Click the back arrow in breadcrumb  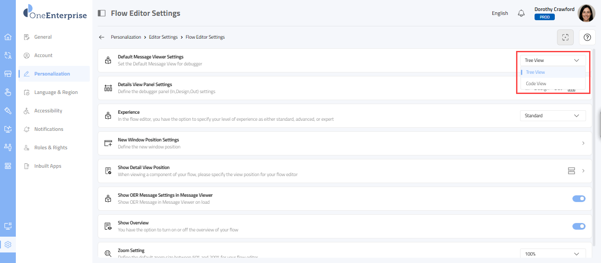click(102, 37)
